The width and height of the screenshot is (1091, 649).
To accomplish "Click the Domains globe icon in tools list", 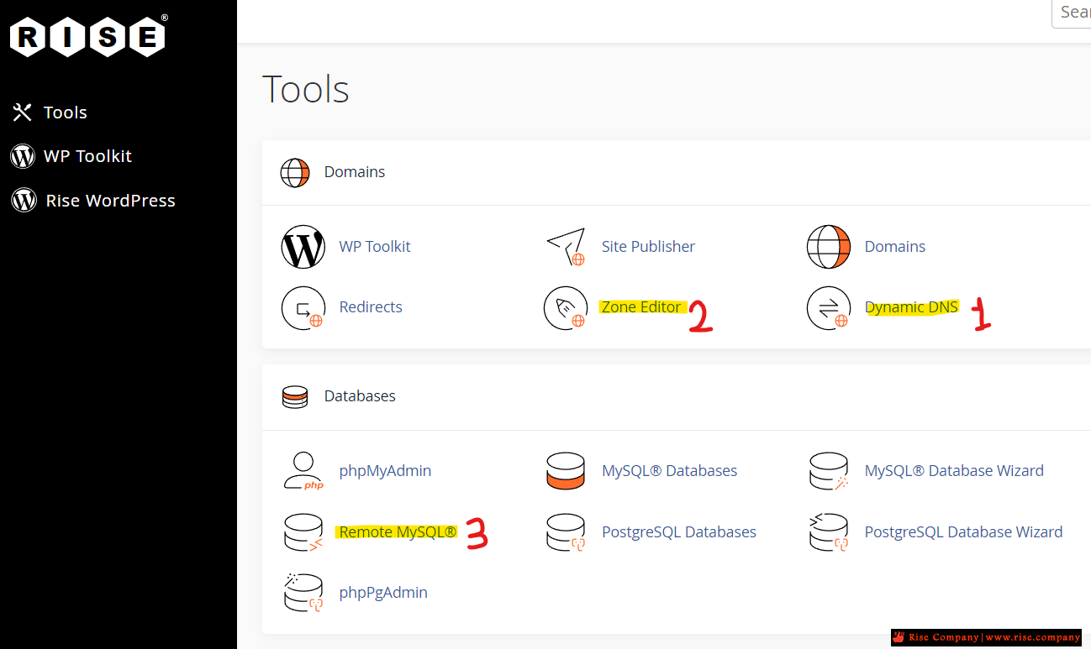I will click(829, 247).
